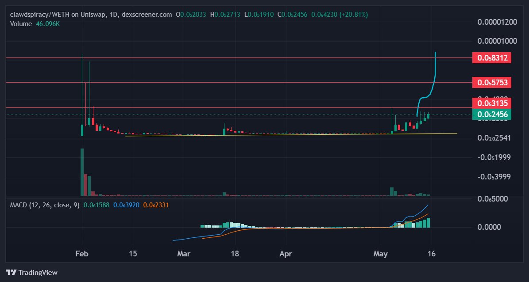Select the green MACD histogram value 0.0₆1588

97,205
